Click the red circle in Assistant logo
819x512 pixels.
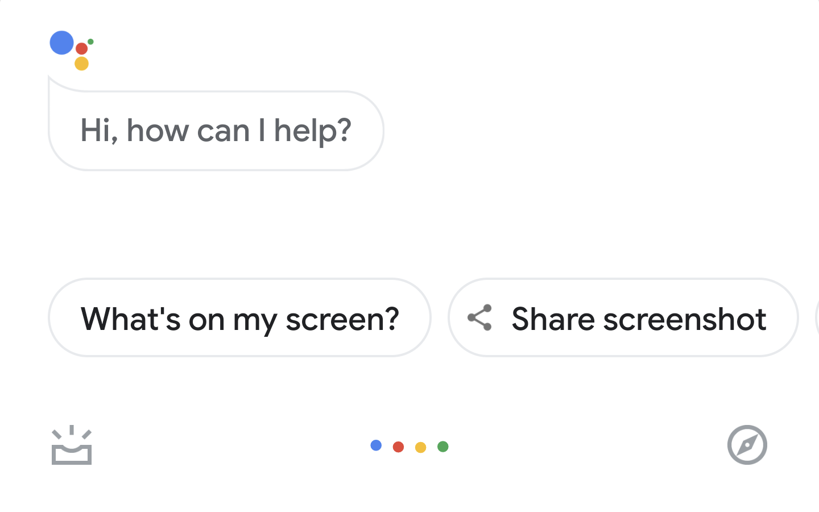coord(82,48)
